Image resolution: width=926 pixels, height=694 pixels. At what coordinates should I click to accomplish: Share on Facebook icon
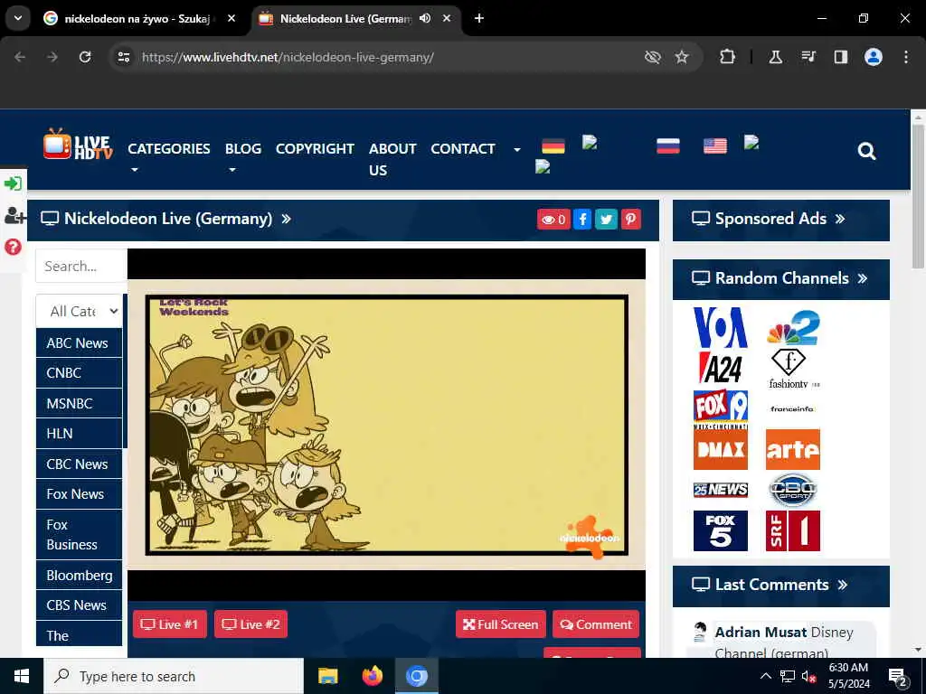pos(582,220)
